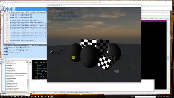Click file list vertical scrollbar thumb
This screenshot has width=174, height=98.
pos(28,83)
